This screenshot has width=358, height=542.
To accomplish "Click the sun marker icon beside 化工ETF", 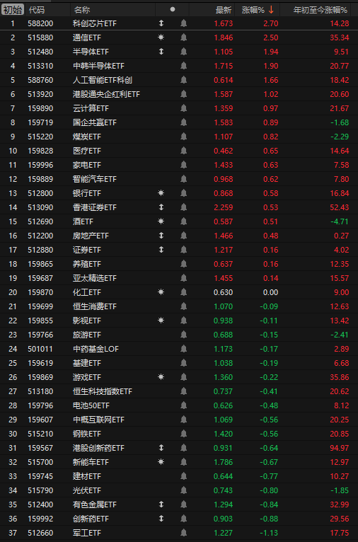I will (x=161, y=292).
